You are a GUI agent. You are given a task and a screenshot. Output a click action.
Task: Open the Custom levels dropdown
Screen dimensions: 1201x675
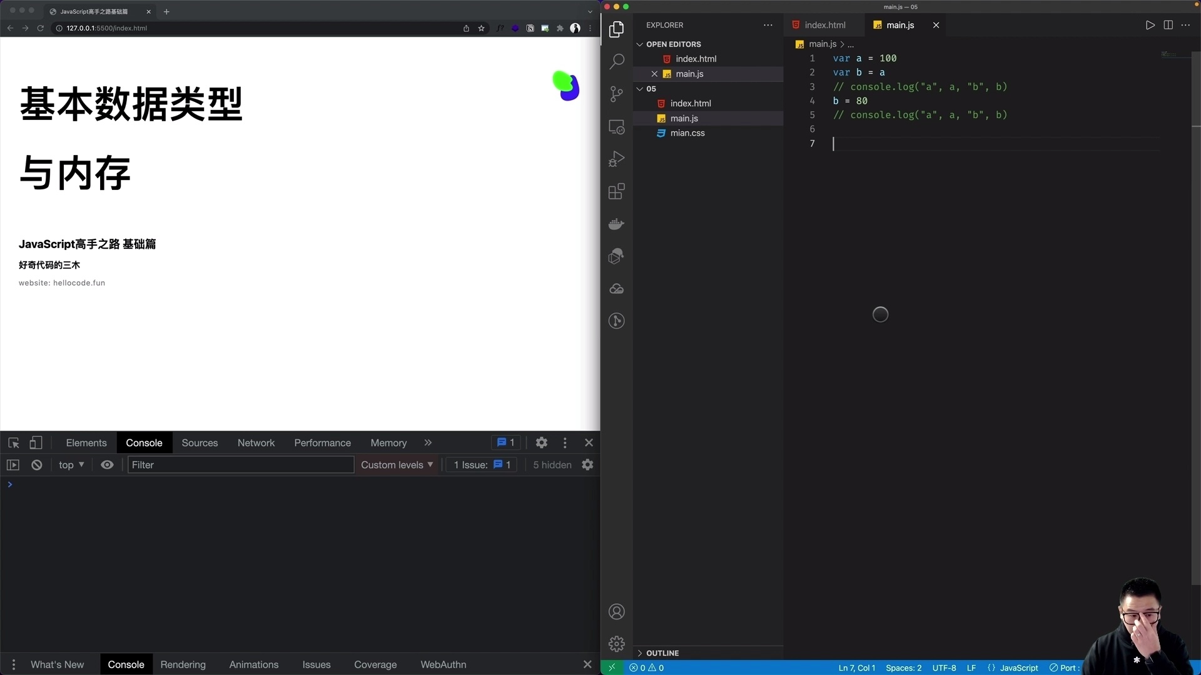click(397, 465)
